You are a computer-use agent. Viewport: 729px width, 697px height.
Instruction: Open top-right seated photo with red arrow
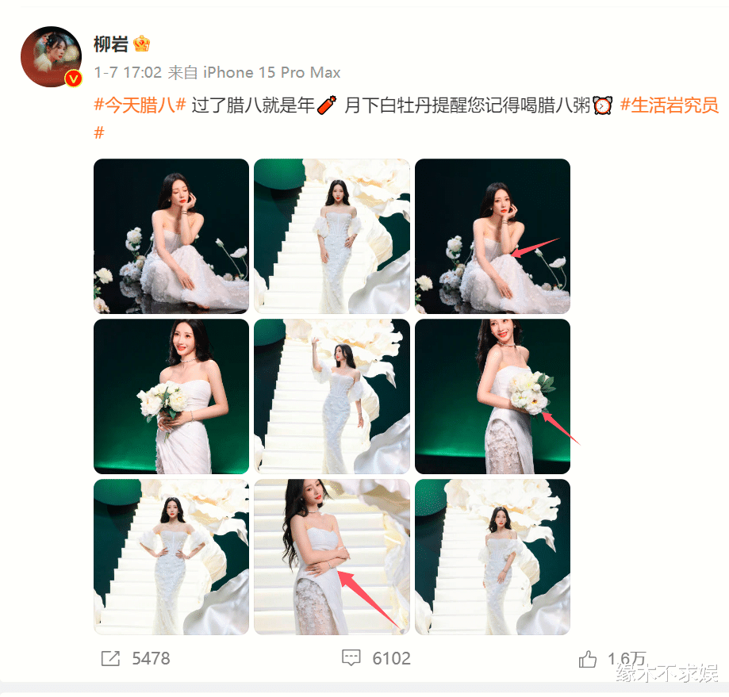point(493,236)
